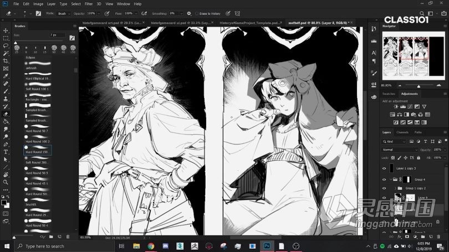Viewport: 449px width, 252px height.
Task: Select the Frame tool
Action: tap(6, 68)
